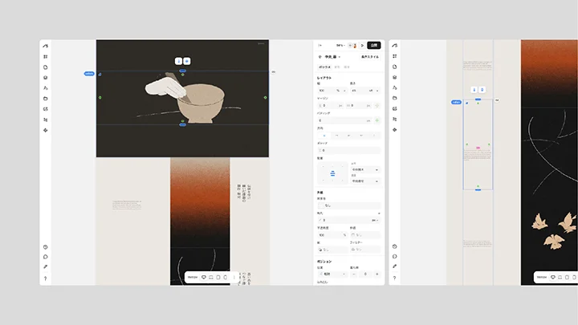578x325 pixels.
Task: Select tablet breakpoint icon in right window toolbar
Action: tap(567, 277)
